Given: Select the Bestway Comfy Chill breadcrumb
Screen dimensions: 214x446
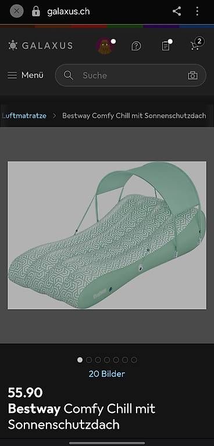Looking at the screenshot, I should click(134, 116).
